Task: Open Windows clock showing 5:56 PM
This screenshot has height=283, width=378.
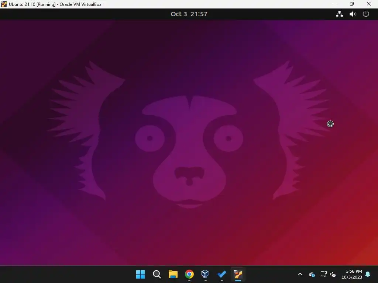Action: coord(352,274)
